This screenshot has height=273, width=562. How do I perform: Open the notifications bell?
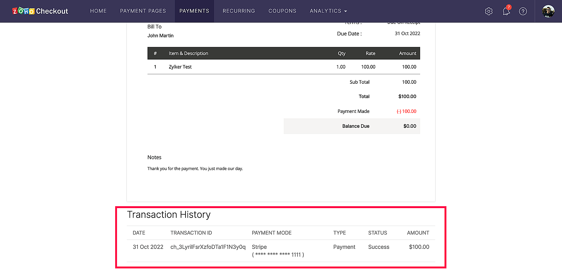click(506, 11)
